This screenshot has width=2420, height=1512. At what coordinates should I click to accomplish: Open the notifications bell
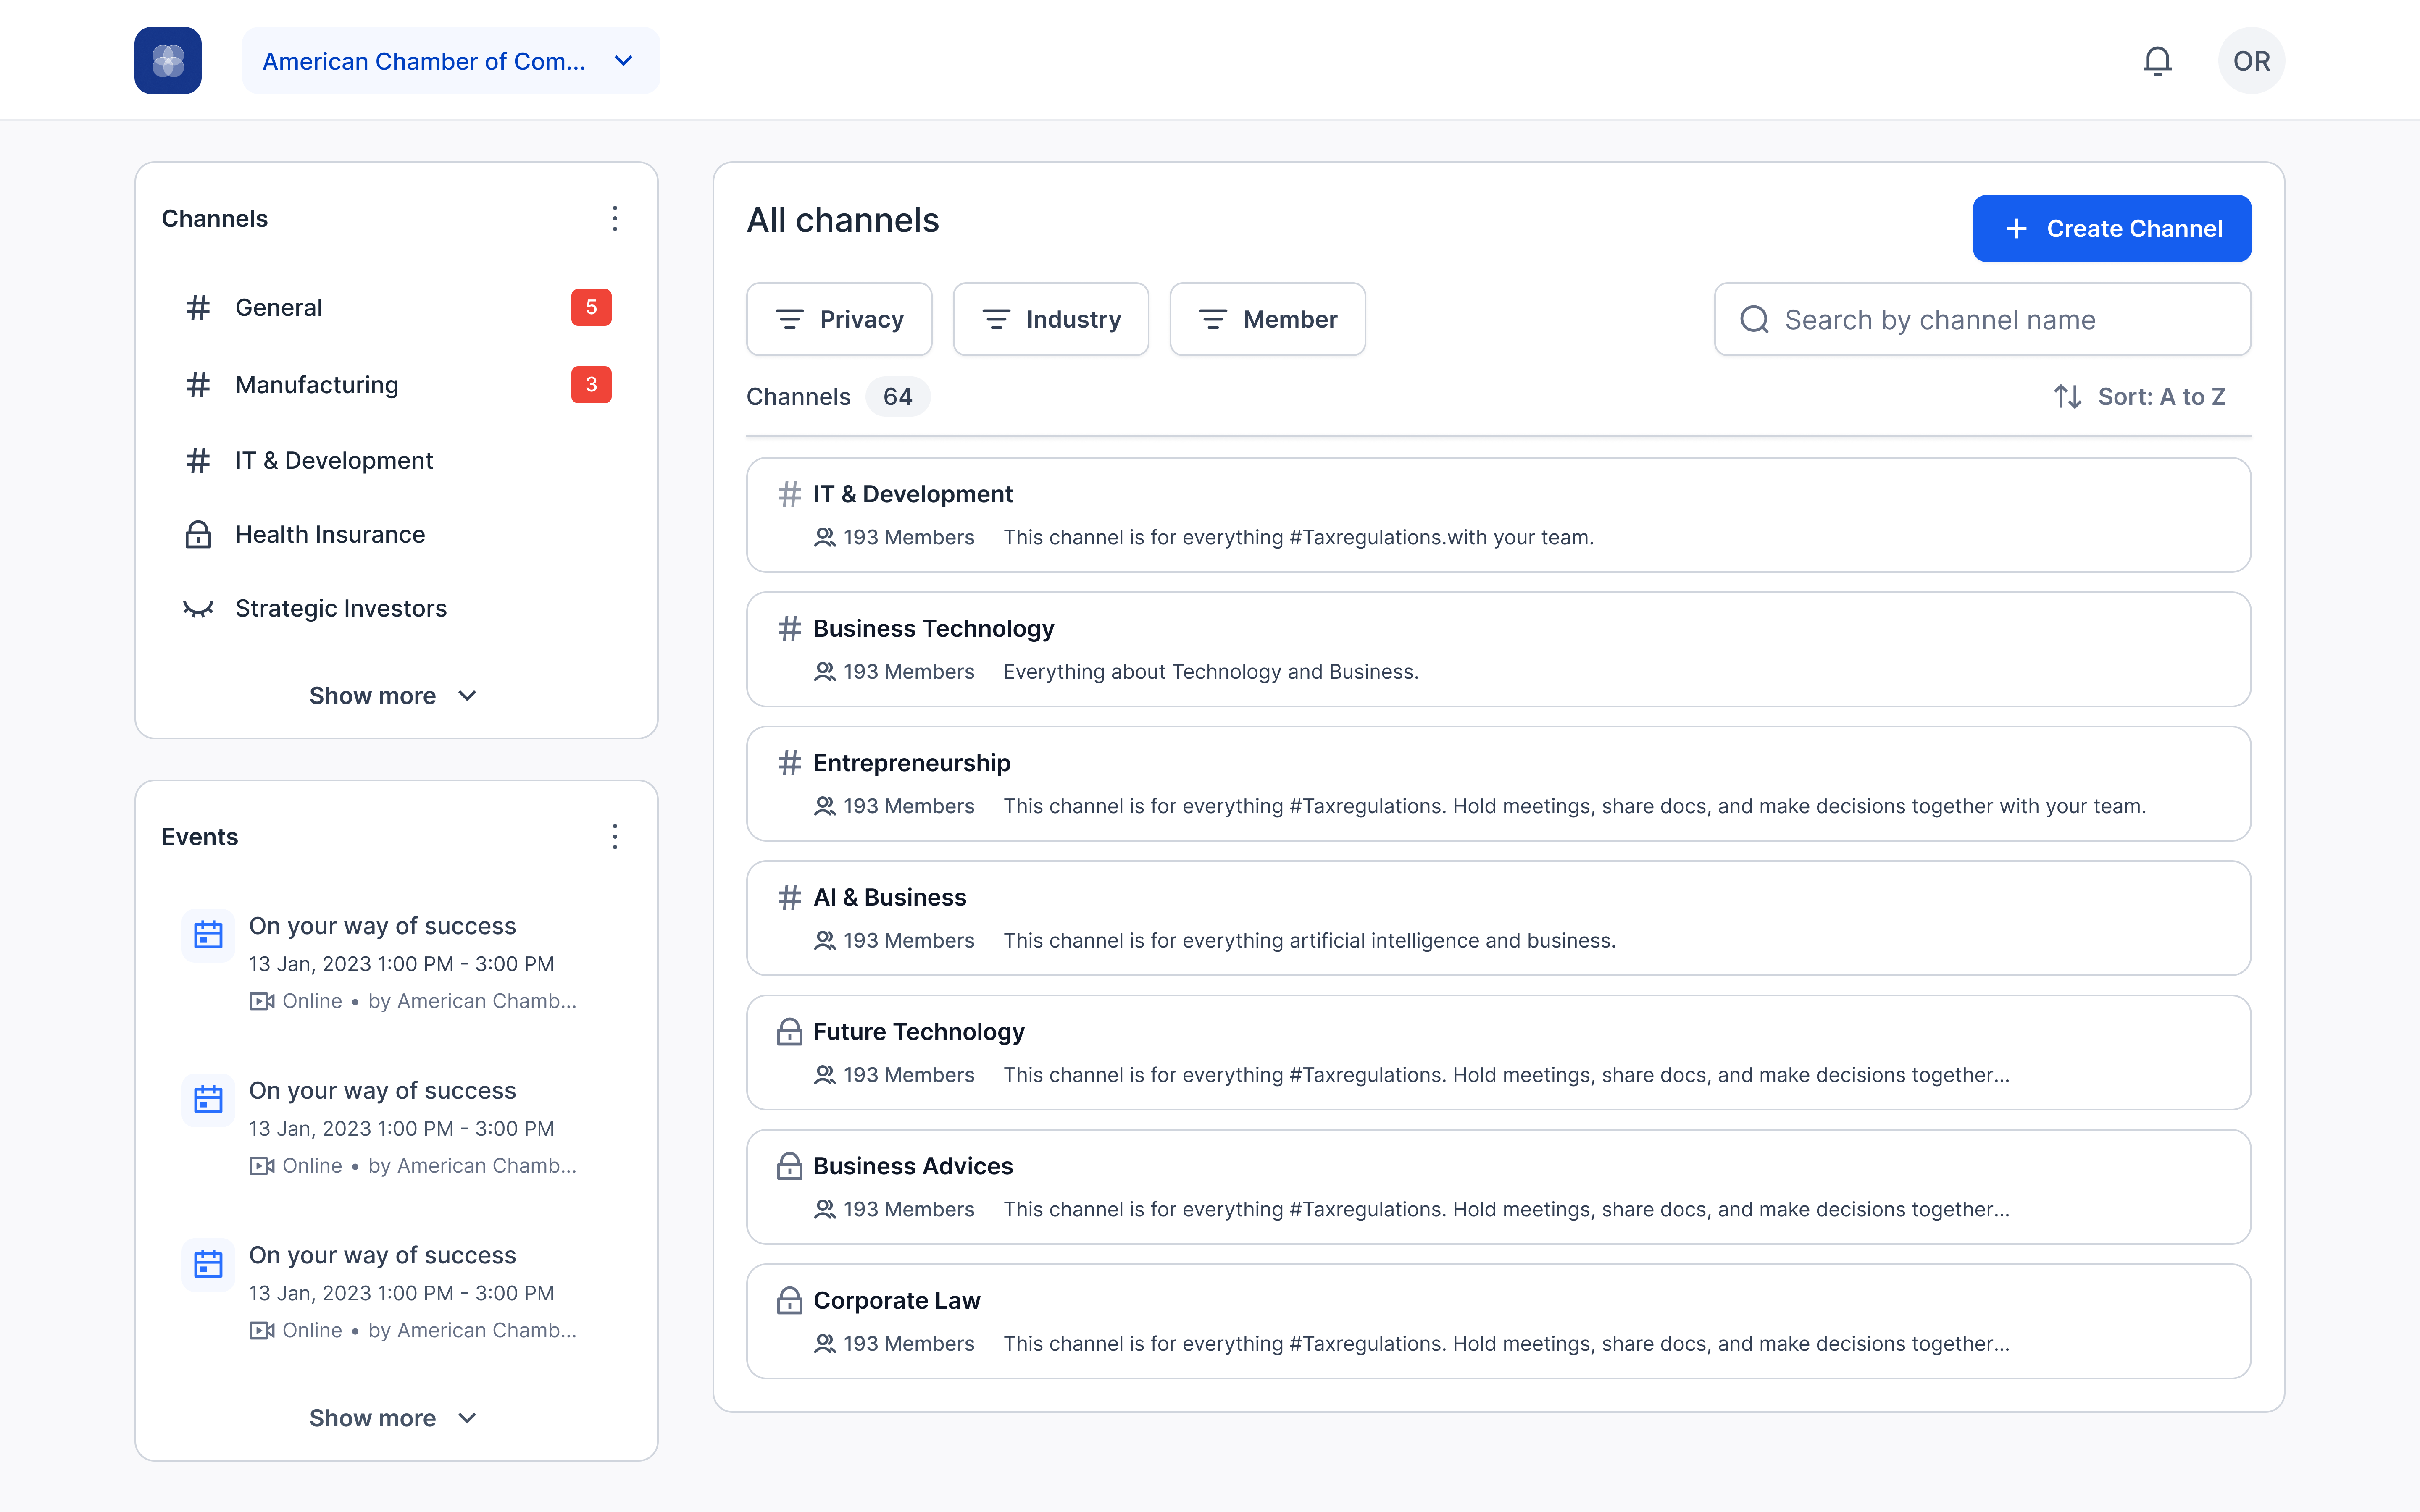2157,61
